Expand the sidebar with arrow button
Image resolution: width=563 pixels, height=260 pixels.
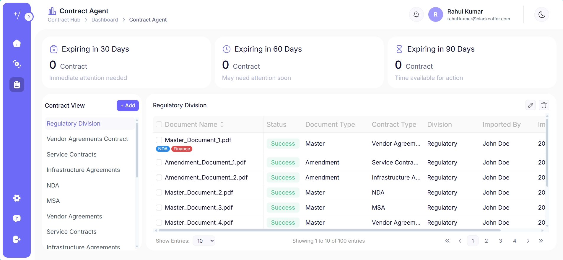(x=29, y=17)
